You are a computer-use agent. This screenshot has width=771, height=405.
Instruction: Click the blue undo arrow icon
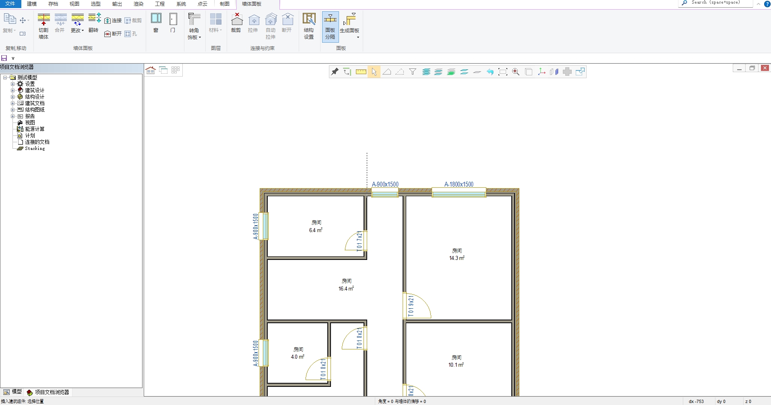click(x=490, y=72)
